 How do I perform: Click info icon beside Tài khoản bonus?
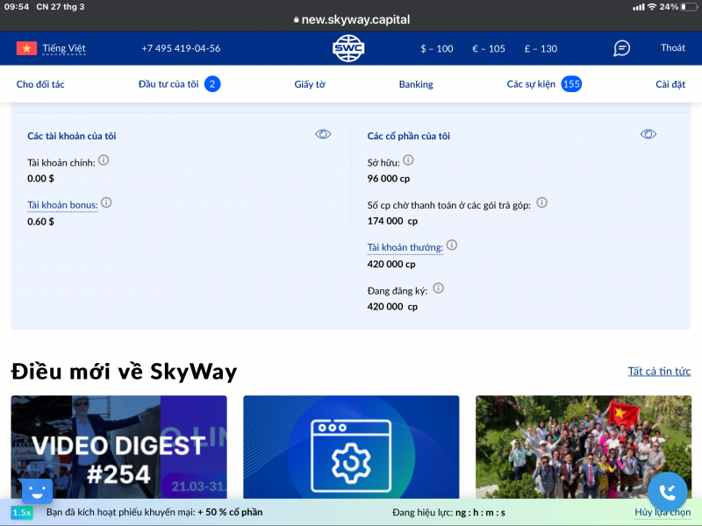[x=106, y=203]
